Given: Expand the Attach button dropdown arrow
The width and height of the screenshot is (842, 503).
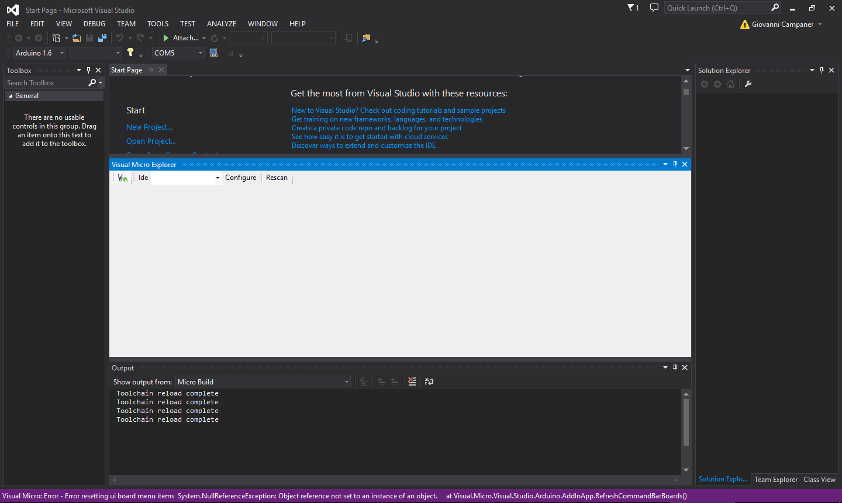Looking at the screenshot, I should (x=204, y=39).
